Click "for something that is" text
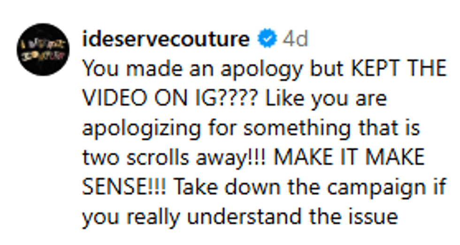This screenshot has height=245, width=460. coord(331,129)
